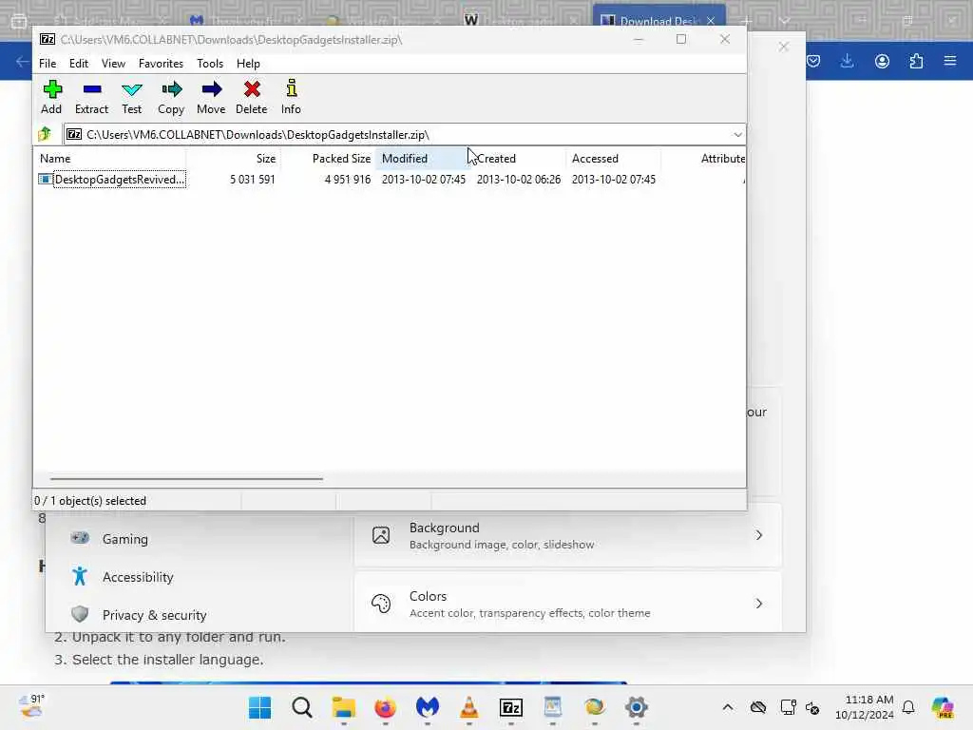
Task: Expand the address bar path dropdown
Action: pyautogui.click(x=737, y=135)
